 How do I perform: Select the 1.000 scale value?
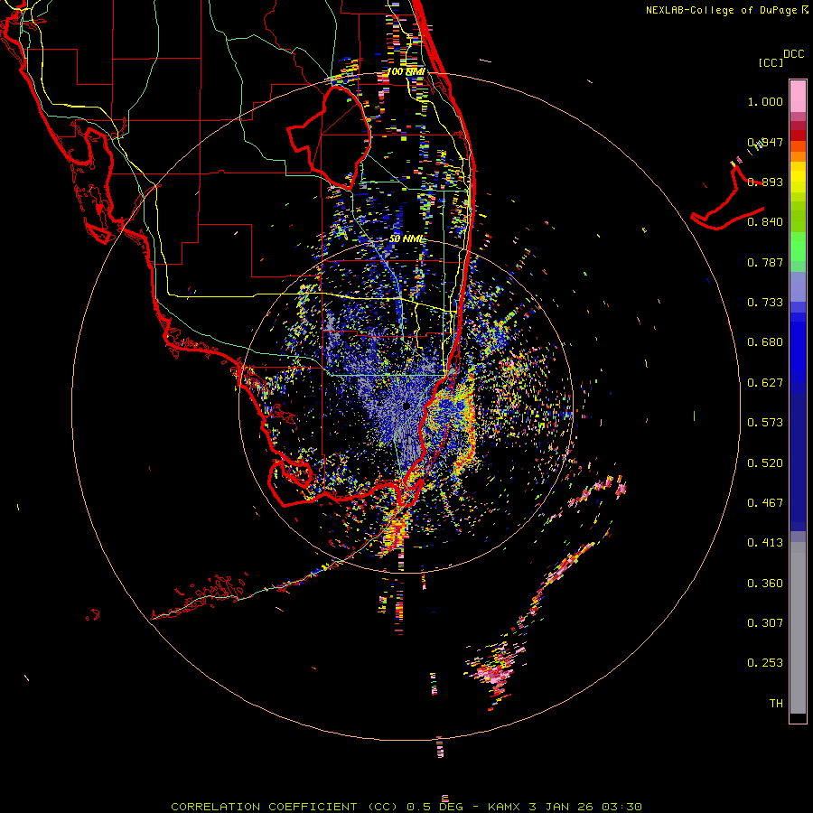tap(765, 101)
